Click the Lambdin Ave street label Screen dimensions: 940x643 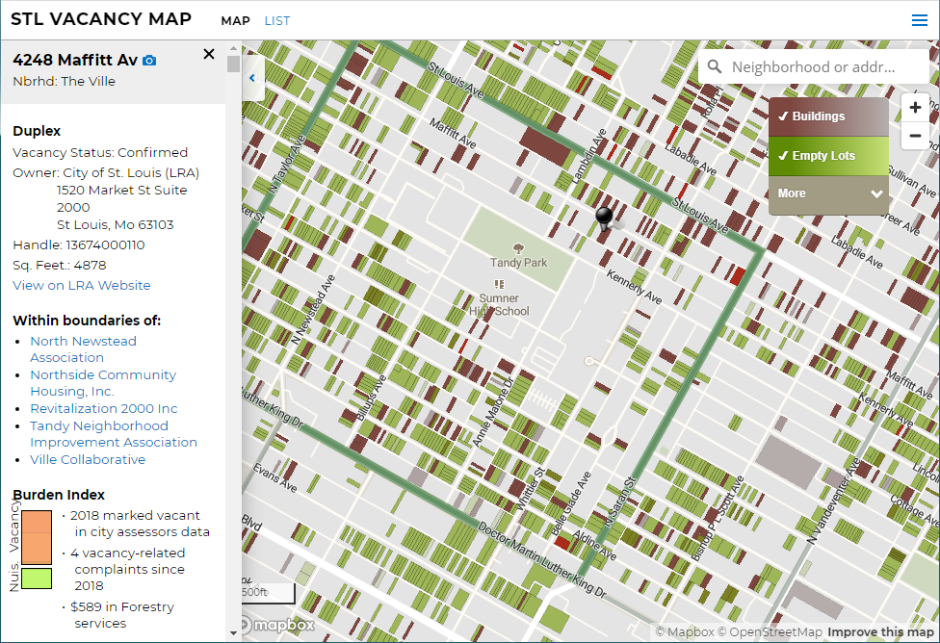pos(588,156)
